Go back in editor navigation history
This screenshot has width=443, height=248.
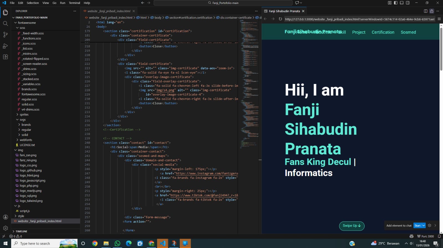coord(142,3)
